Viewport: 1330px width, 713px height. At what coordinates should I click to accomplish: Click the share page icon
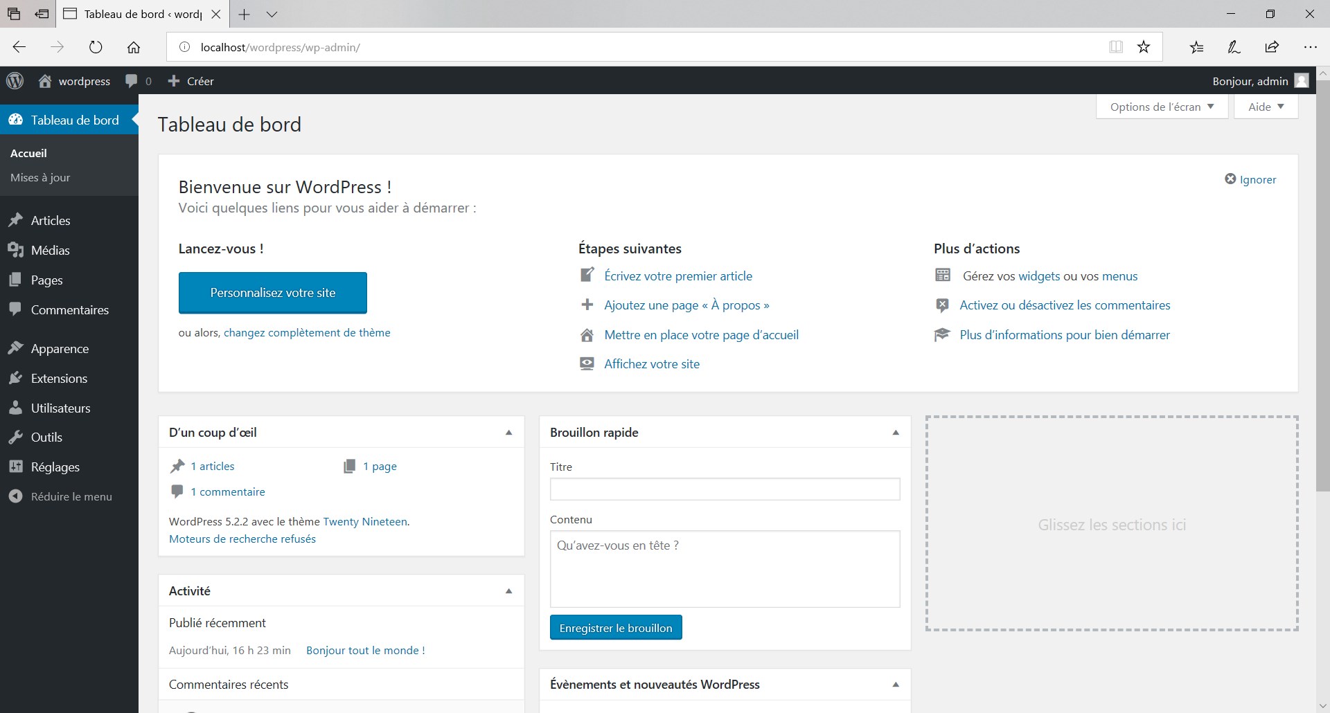coord(1272,47)
